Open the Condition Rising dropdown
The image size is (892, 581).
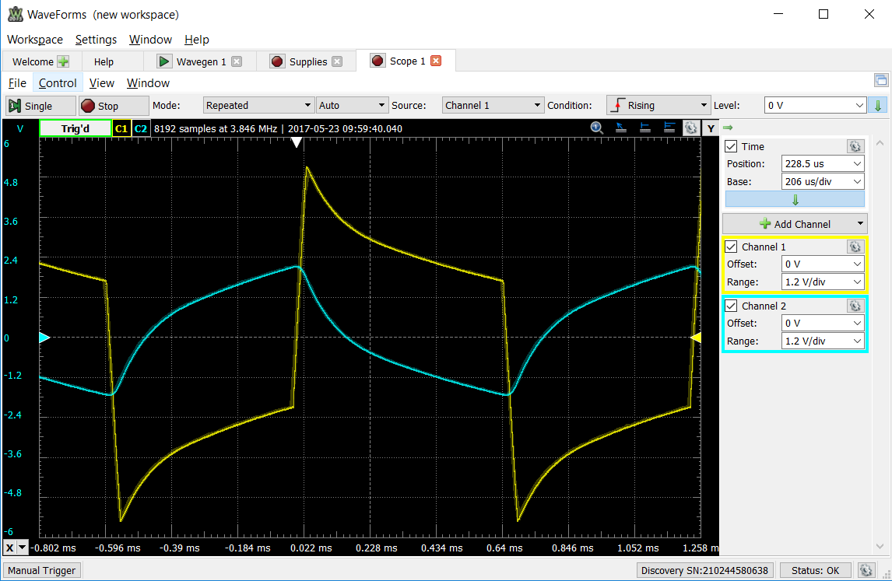[658, 105]
